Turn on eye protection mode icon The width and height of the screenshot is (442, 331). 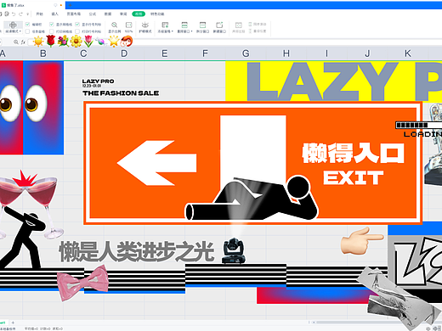pyautogui.click(x=145, y=25)
